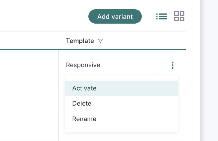Click third table row left of Rename

(28, 125)
